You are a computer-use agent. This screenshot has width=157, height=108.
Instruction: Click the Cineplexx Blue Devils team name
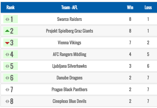tap(69, 101)
